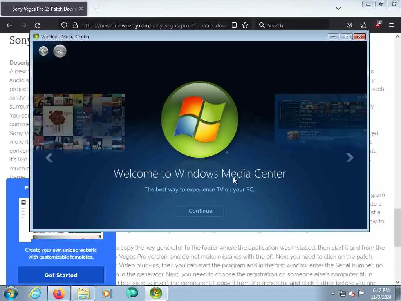Open Firefox hamburger application menu
This screenshot has height=301, width=401.
[x=392, y=25]
